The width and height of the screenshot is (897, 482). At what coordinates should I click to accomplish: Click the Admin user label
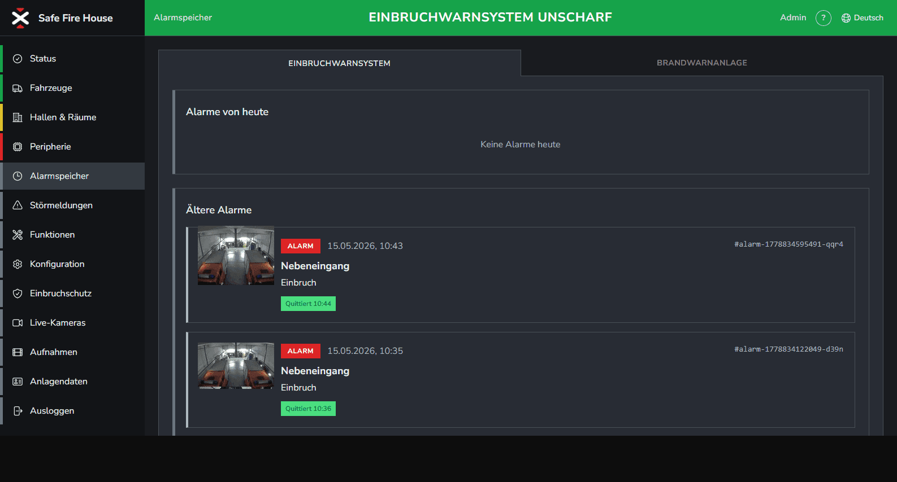(x=793, y=17)
